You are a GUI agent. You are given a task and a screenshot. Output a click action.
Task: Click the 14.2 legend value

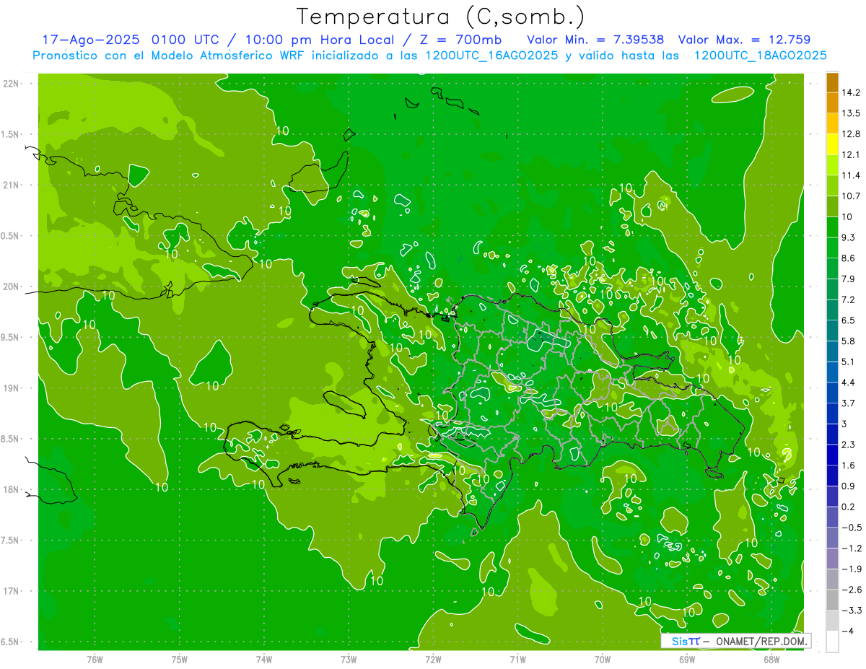[x=851, y=92]
